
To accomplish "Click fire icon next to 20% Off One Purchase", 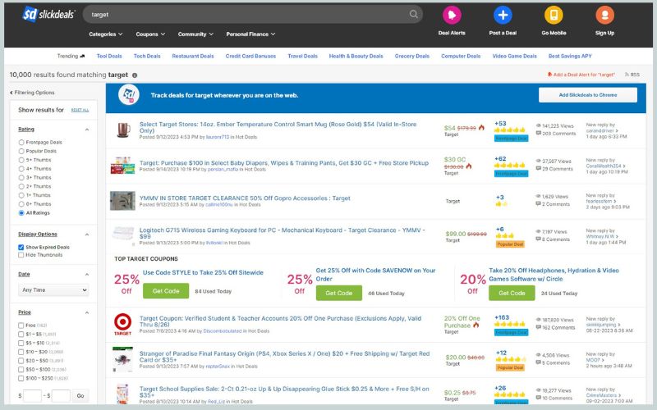I will tap(476, 325).
